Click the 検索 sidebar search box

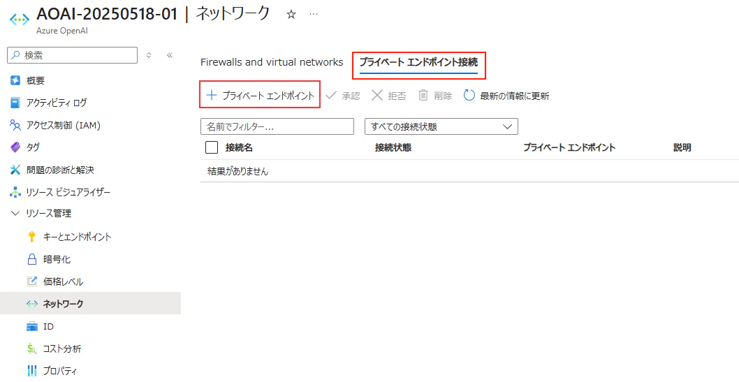73,55
